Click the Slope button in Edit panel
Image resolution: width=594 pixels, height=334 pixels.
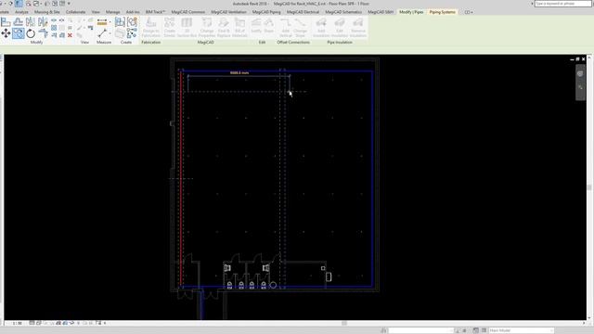point(268,25)
